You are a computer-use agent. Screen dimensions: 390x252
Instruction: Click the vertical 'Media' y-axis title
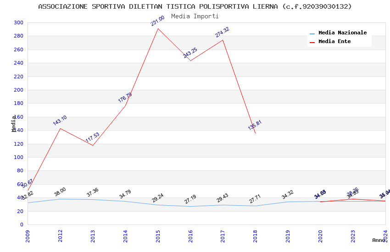pos(13,124)
